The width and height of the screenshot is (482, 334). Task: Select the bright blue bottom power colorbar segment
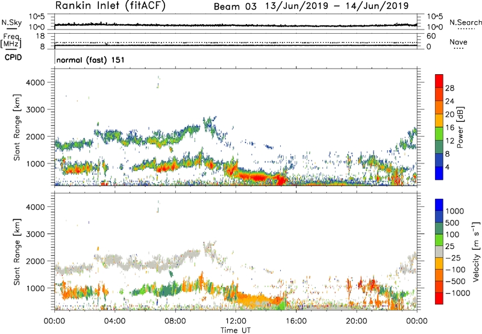(x=439, y=173)
